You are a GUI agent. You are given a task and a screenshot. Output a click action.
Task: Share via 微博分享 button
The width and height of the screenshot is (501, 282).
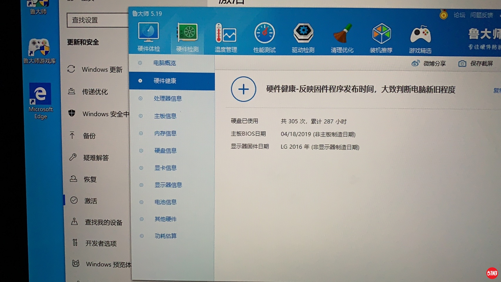tap(429, 63)
